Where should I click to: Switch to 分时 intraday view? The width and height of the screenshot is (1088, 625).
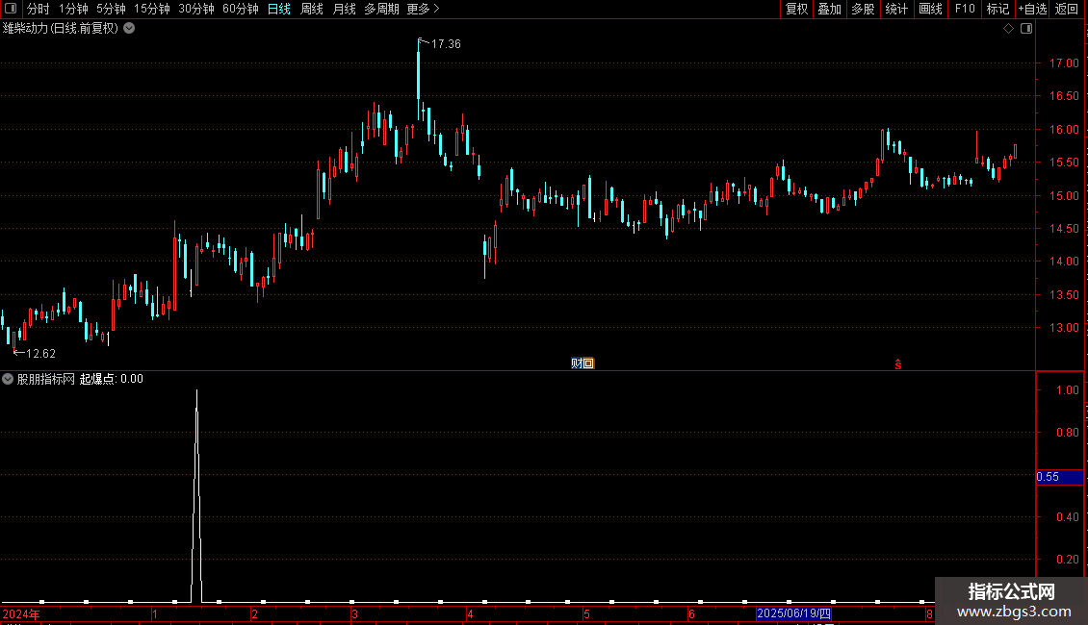pos(39,9)
